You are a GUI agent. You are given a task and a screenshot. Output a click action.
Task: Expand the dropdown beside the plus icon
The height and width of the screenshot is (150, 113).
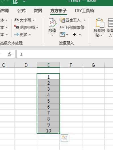80,35
